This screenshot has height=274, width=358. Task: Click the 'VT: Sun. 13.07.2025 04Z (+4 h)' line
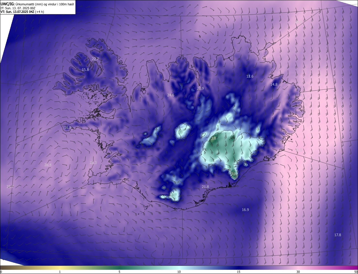[x=22, y=12]
